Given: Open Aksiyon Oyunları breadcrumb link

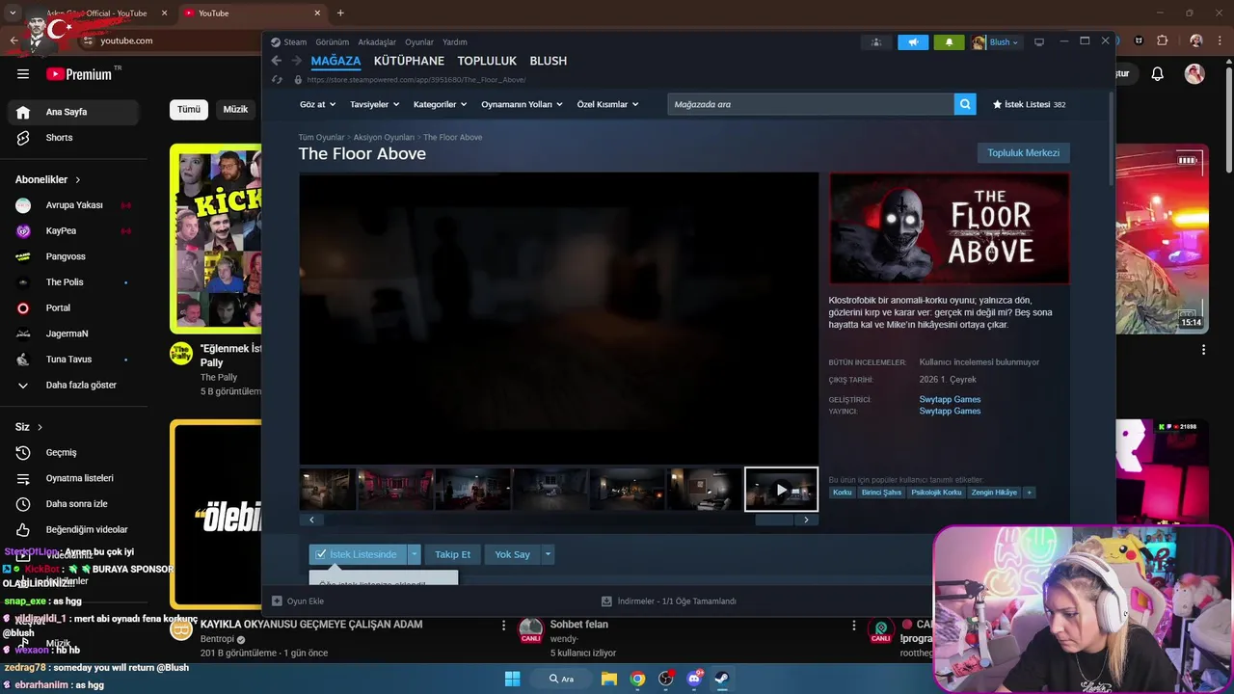Looking at the screenshot, I should (384, 138).
